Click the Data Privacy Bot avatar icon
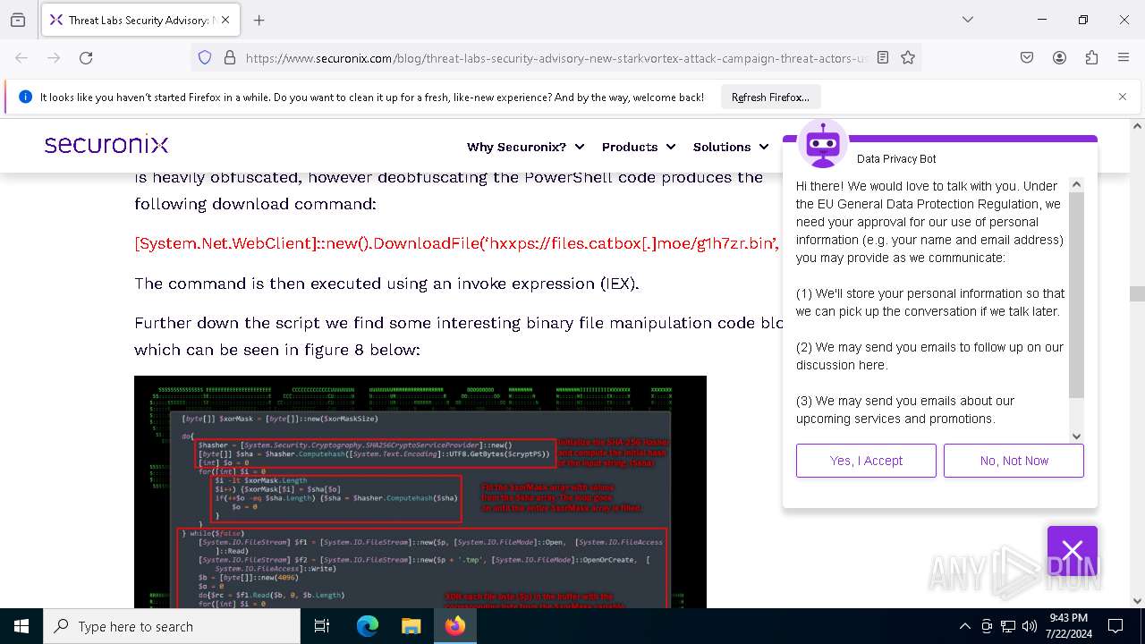Viewport: 1145px width, 644px height. click(x=823, y=143)
